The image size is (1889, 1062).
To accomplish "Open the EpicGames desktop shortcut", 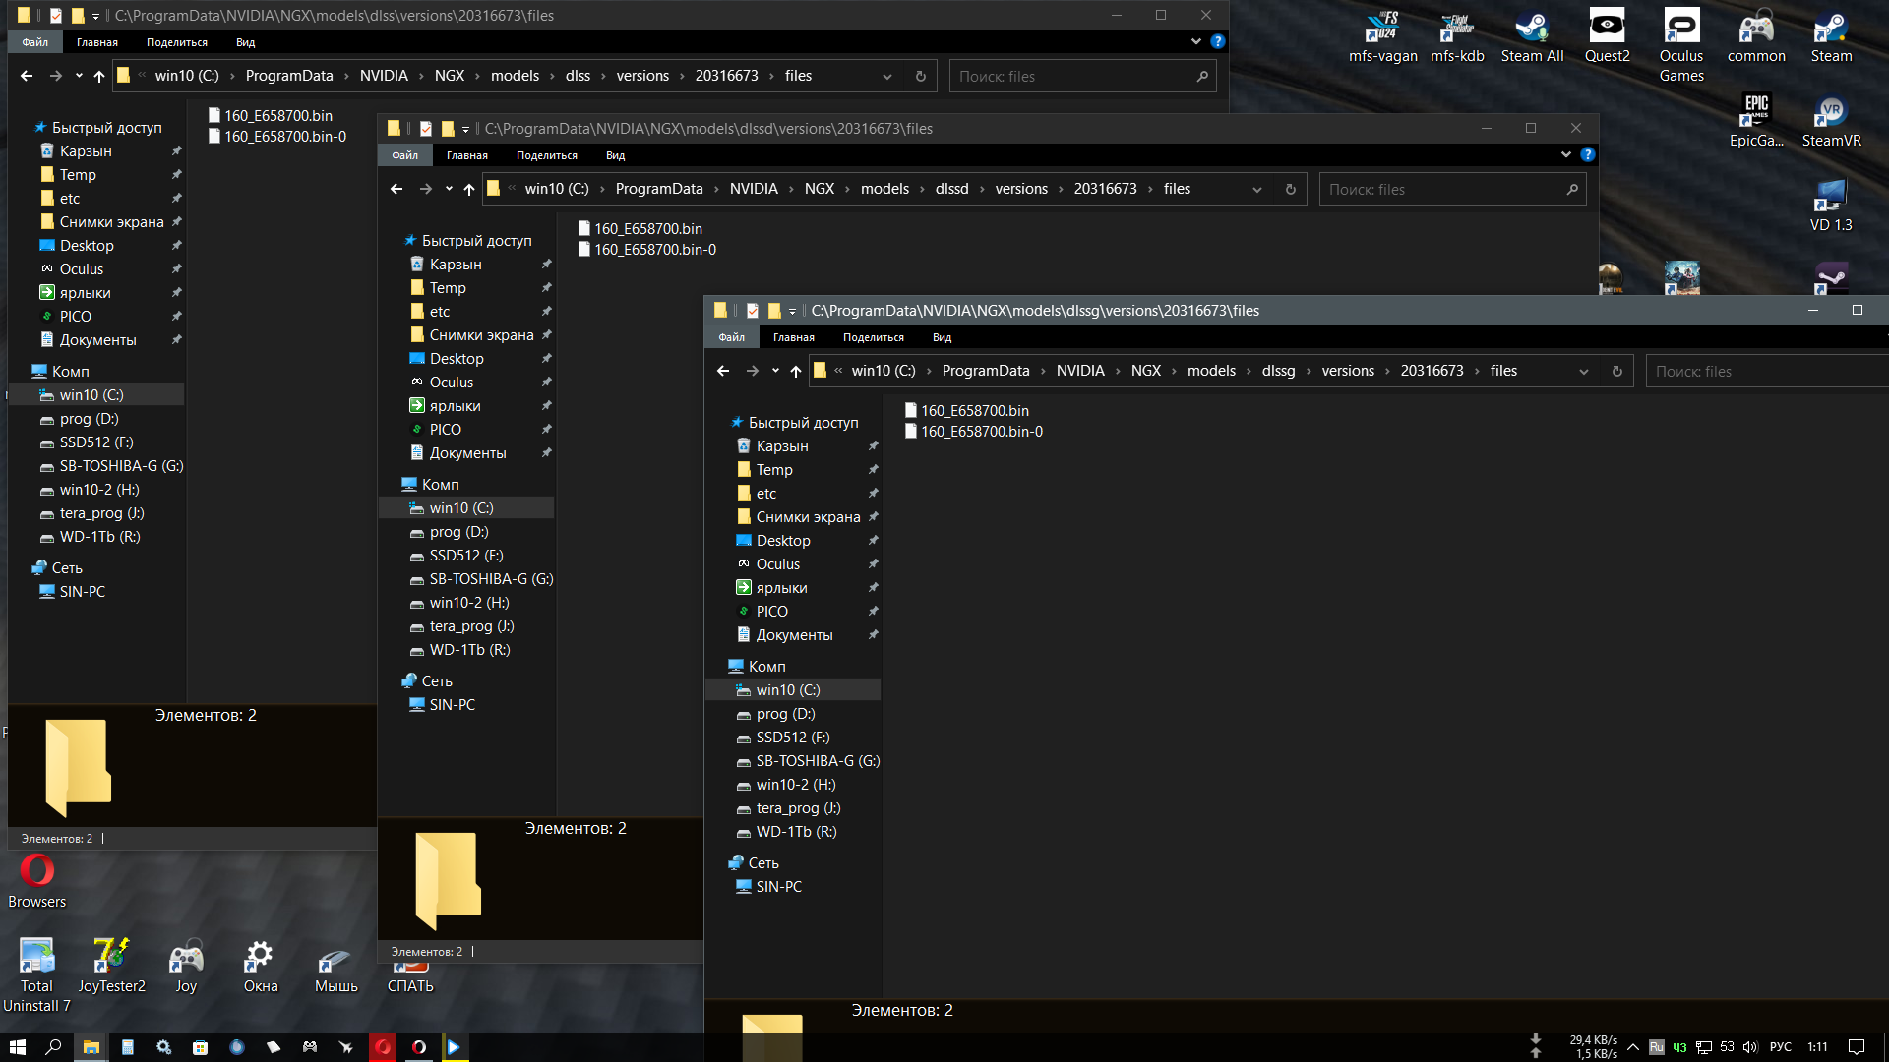I will coord(1756,121).
